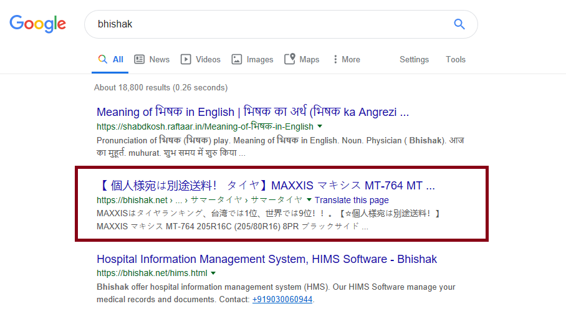Click Translate this page link
The image size is (566, 324).
[352, 200]
